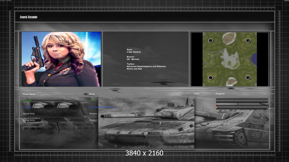
Task: Click the Team column header
Action: coord(197,94)
